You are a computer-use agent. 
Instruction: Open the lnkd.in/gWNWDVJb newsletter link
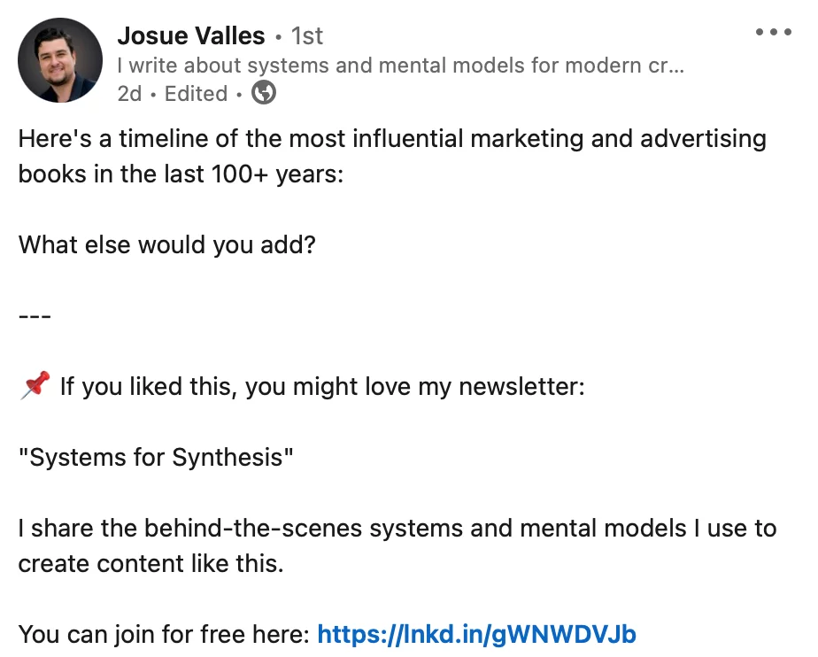pyautogui.click(x=477, y=635)
